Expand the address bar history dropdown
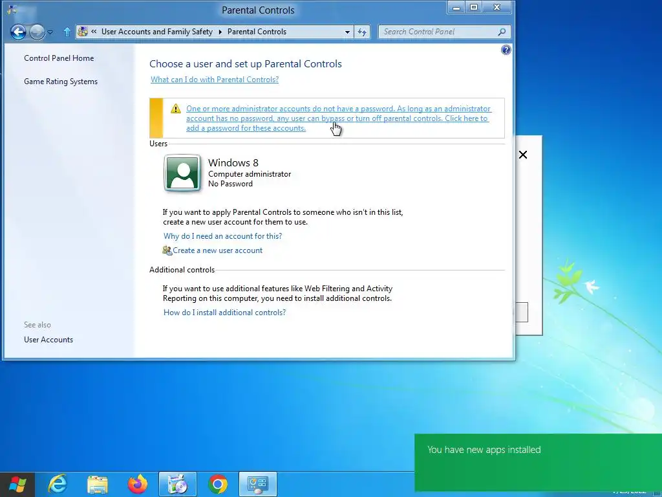662x497 pixels. coord(347,32)
